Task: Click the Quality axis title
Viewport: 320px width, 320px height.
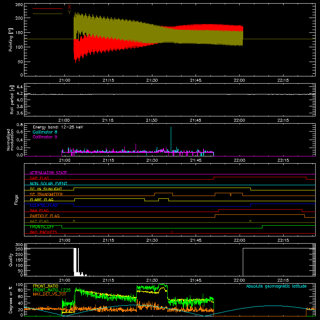Action: 11,260
